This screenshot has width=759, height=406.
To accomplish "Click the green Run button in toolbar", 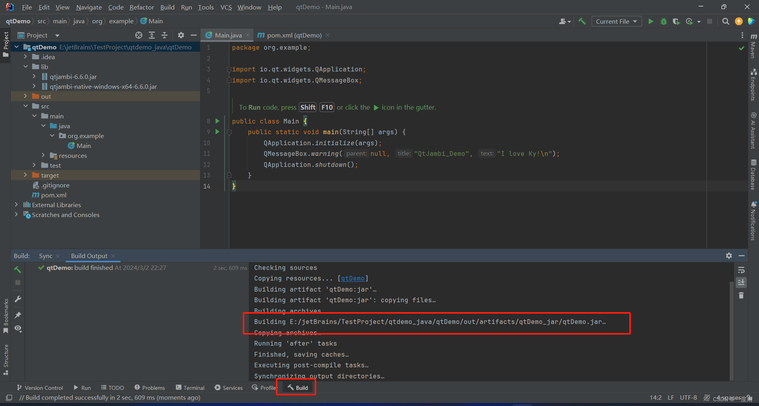I will click(x=651, y=21).
